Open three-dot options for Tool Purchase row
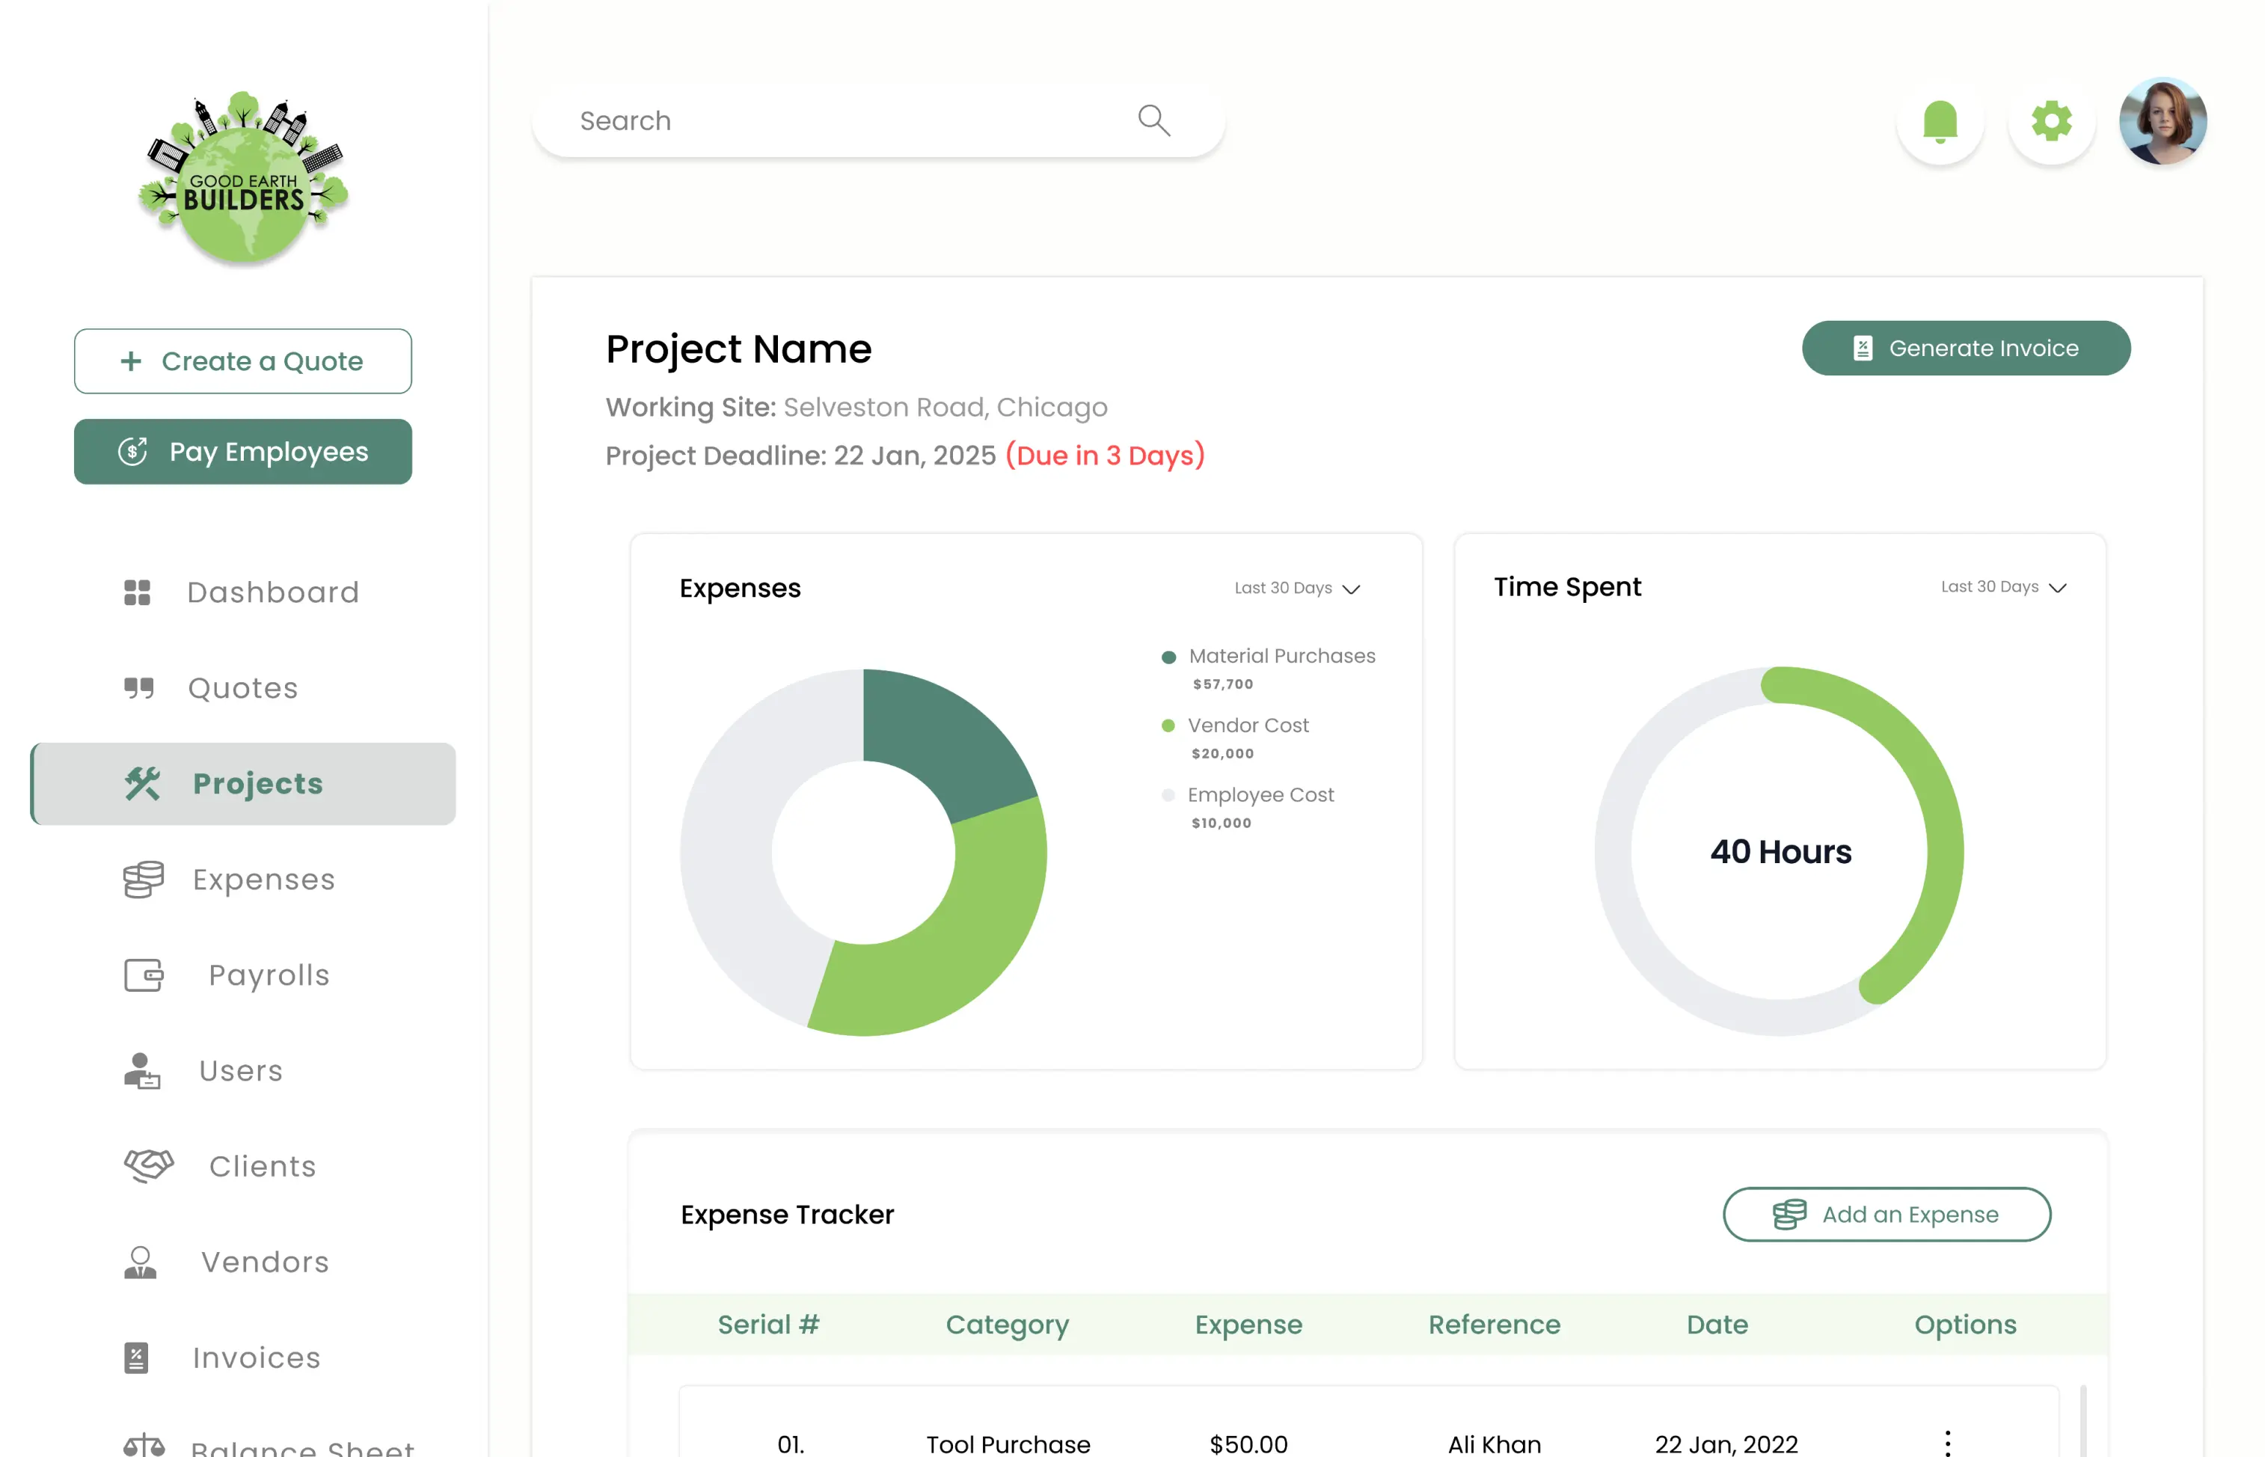 pyautogui.click(x=1947, y=1443)
